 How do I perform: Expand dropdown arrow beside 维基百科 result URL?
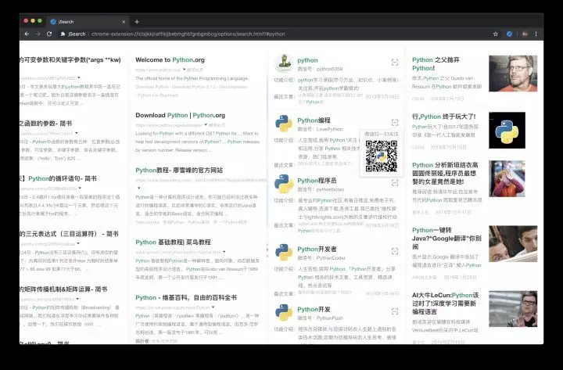tap(213, 307)
